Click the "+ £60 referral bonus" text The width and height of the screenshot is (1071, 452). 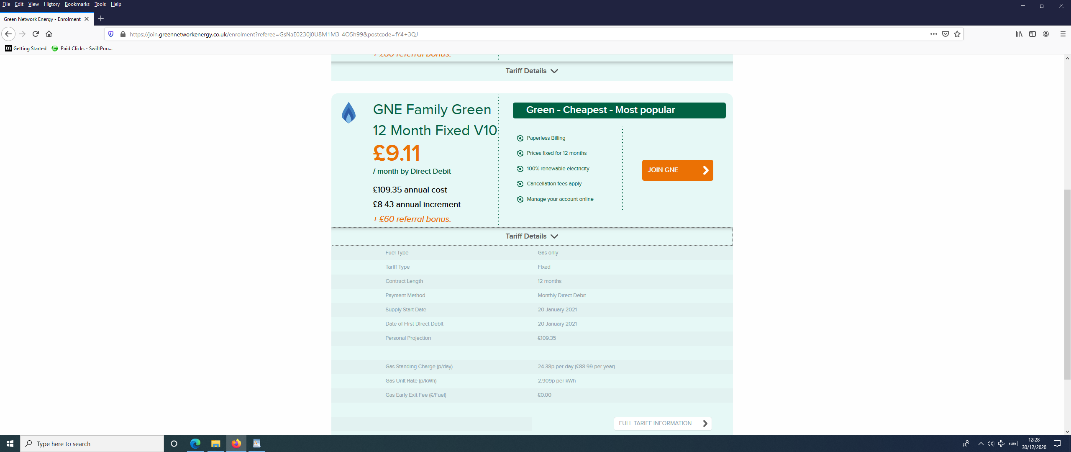tap(412, 219)
